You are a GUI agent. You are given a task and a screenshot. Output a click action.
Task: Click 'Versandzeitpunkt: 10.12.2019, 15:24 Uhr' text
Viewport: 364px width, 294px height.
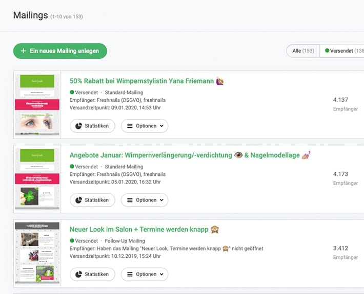[115, 256]
